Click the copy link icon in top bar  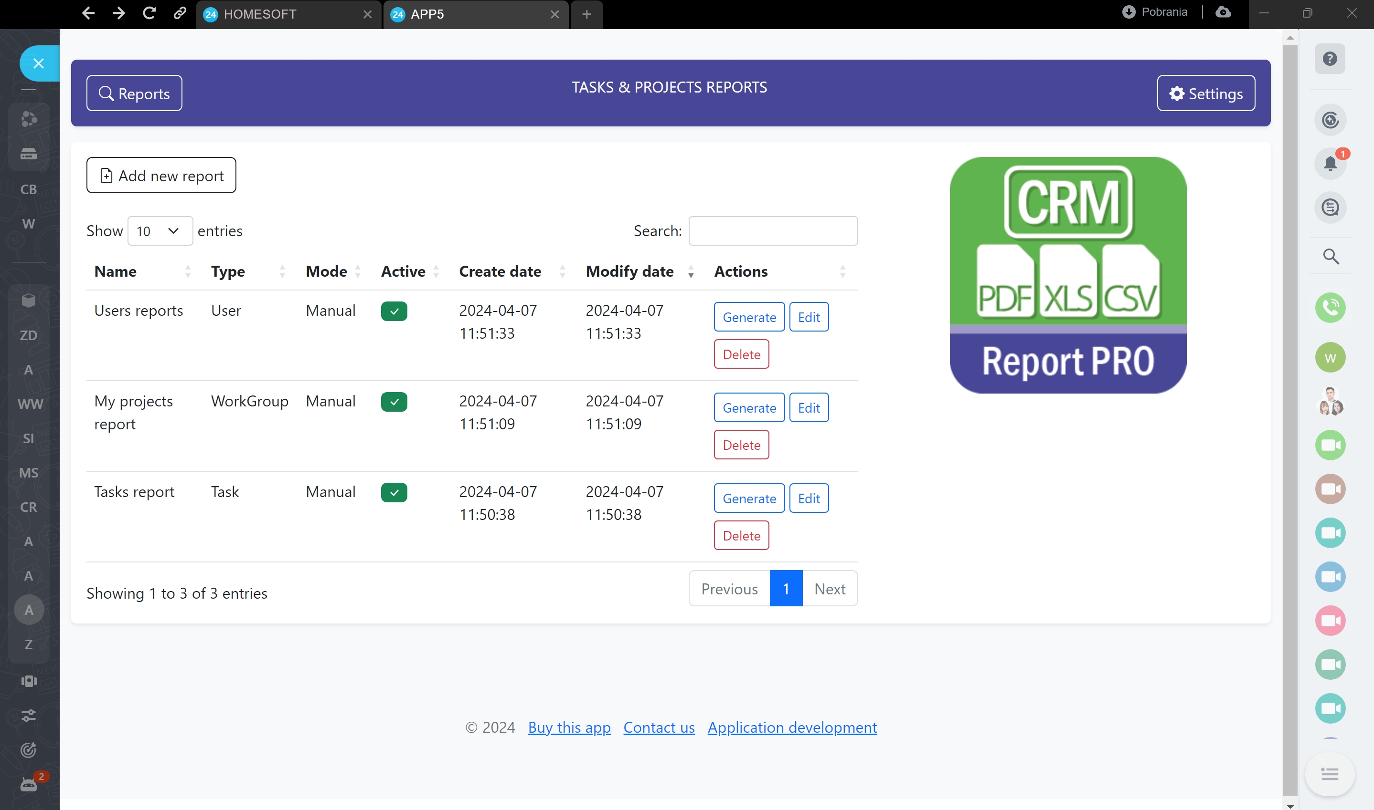180,13
